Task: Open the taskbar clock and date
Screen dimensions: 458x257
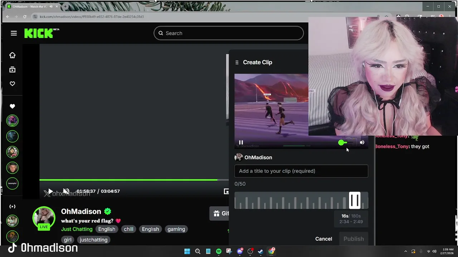Action: click(x=448, y=251)
